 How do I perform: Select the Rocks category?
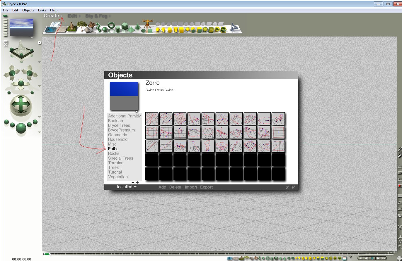click(114, 153)
